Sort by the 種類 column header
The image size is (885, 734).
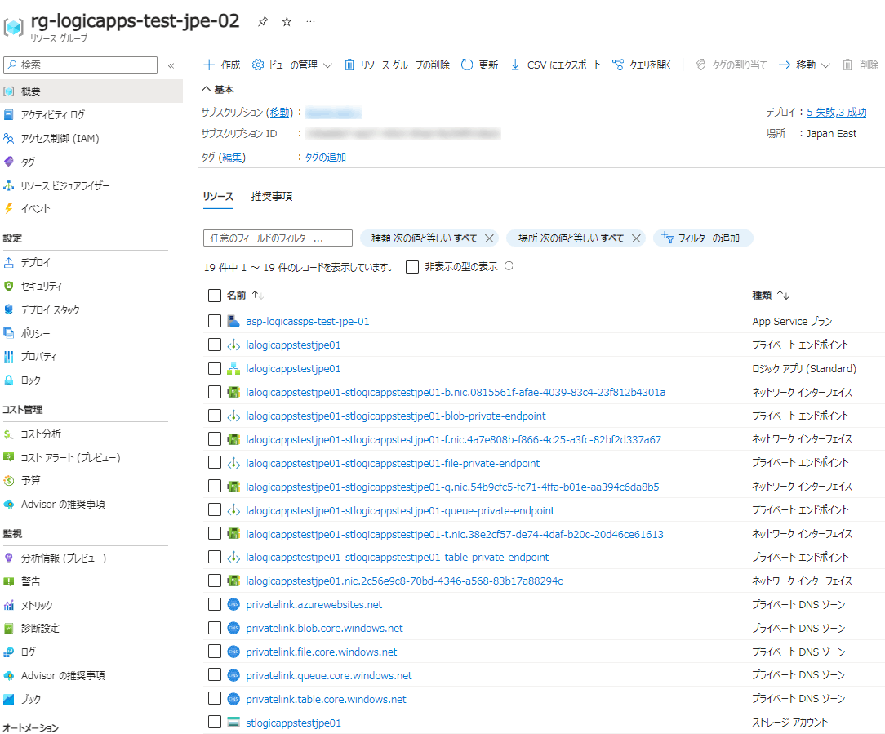(771, 296)
